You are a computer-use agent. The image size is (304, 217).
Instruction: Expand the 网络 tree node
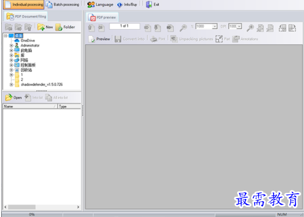click(11, 60)
